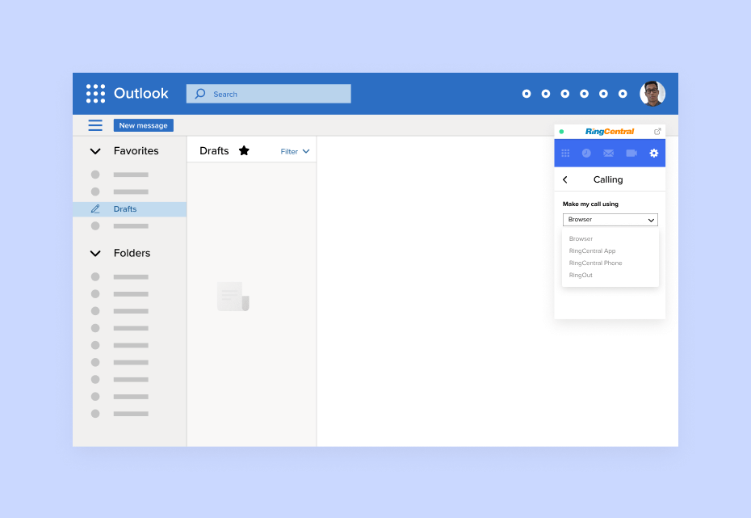Image resolution: width=751 pixels, height=518 pixels.
Task: Open the Outlook app launcher grid
Action: click(95, 94)
